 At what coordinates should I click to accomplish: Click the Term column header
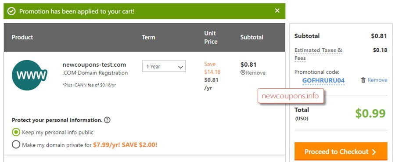point(148,37)
